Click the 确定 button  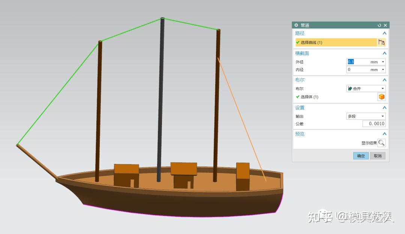click(x=361, y=156)
